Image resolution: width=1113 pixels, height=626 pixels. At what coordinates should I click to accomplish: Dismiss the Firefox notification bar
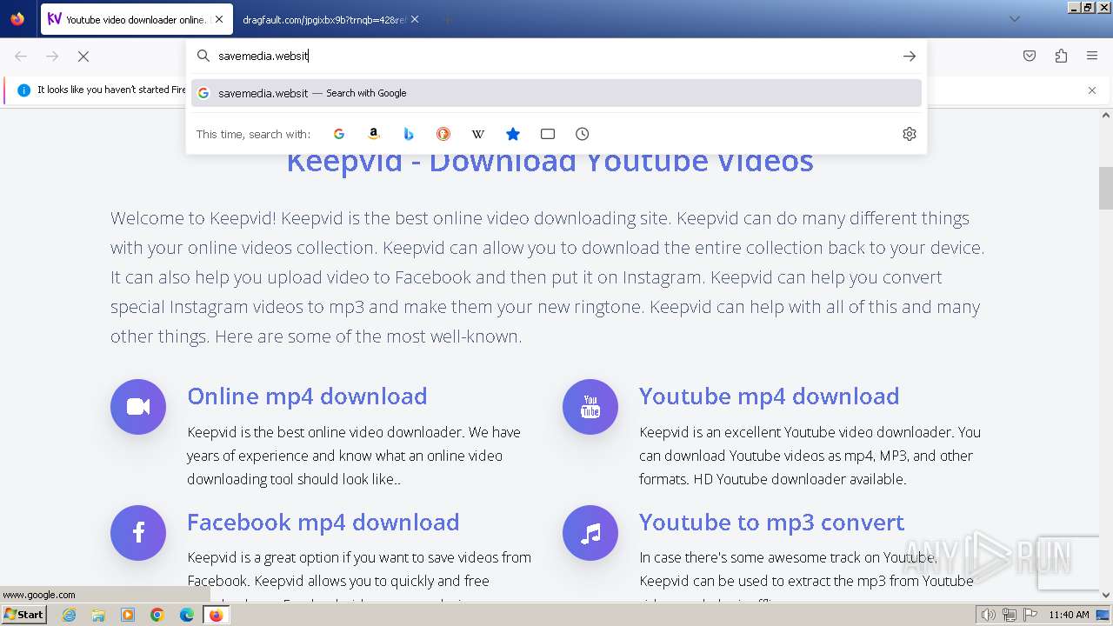(1092, 90)
